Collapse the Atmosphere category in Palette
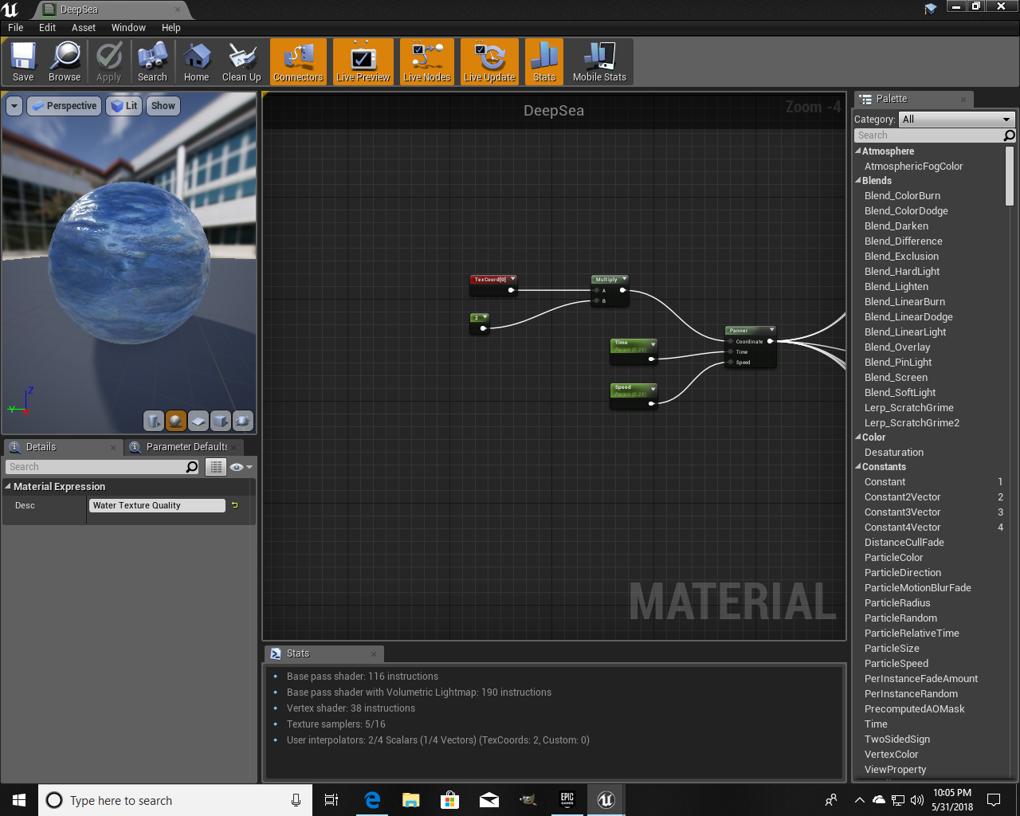This screenshot has height=816, width=1020. pyautogui.click(x=858, y=151)
